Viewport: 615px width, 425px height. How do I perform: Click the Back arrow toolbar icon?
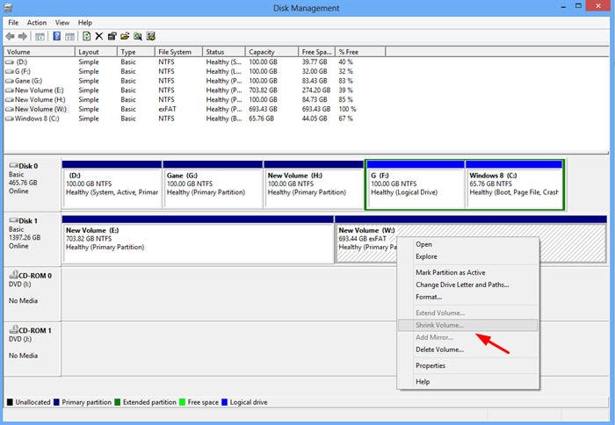[11, 37]
